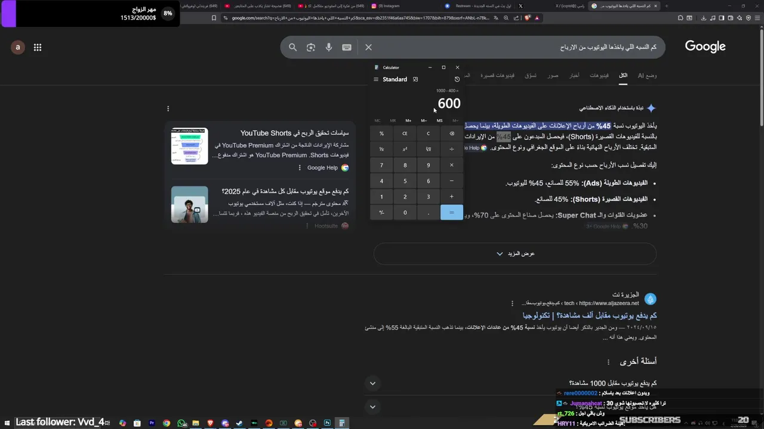Open options menu beside Google Help source
This screenshot has width=764, height=429.
300,168
